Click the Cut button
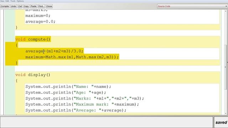The height and width of the screenshot is (128, 228). pyautogui.click(x=20, y=6)
